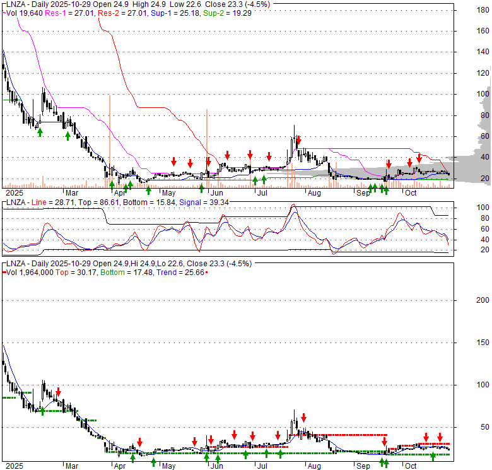Click the 180 price level on the top axis
Screen dimensions: 492x470
coord(483,10)
